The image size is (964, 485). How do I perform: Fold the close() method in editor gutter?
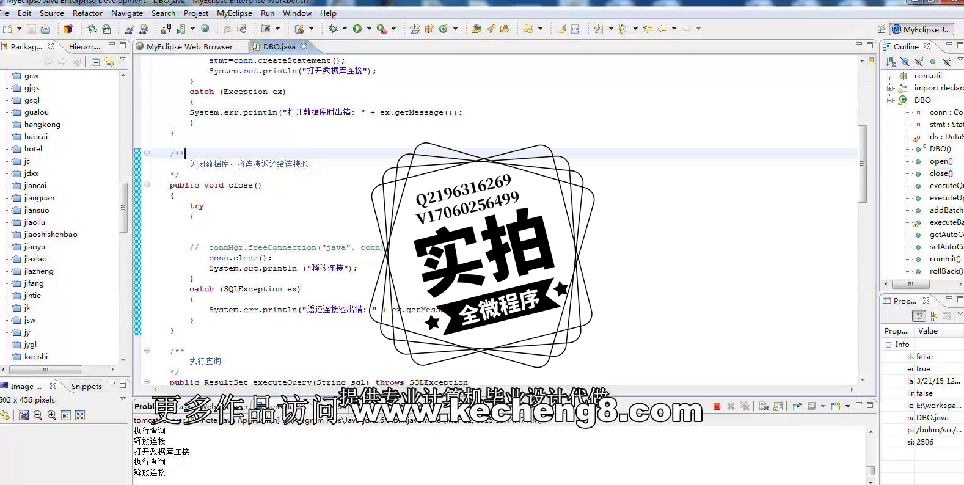147,184
